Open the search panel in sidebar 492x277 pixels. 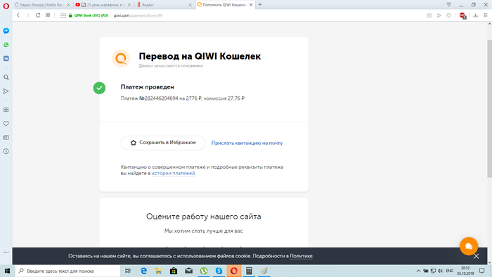tap(6, 77)
